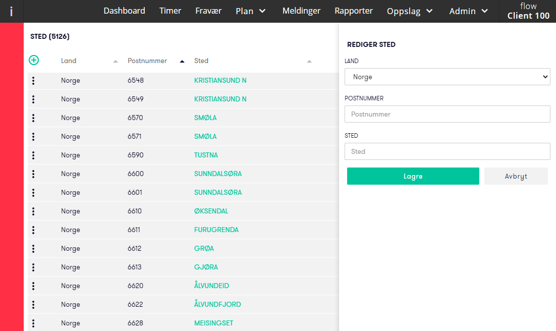Open KRISTIANSUND N link for 6548

click(220, 81)
